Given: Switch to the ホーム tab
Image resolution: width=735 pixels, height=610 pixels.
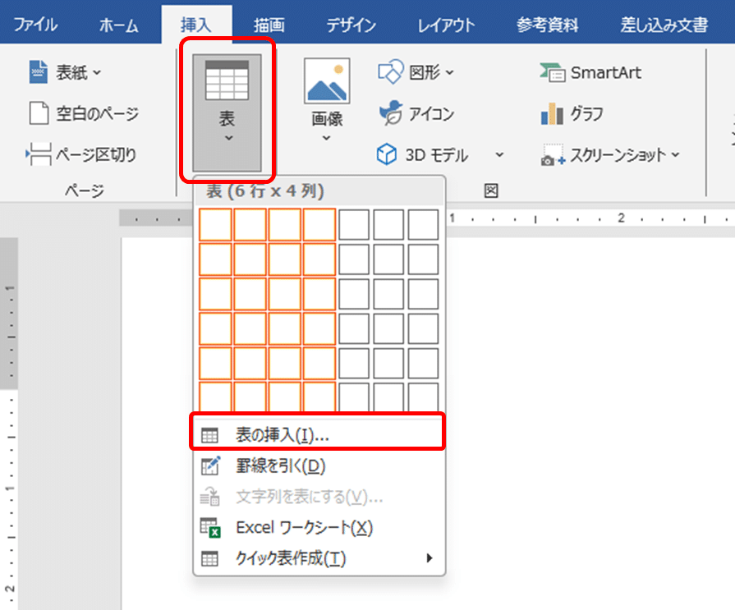Looking at the screenshot, I should click(118, 25).
